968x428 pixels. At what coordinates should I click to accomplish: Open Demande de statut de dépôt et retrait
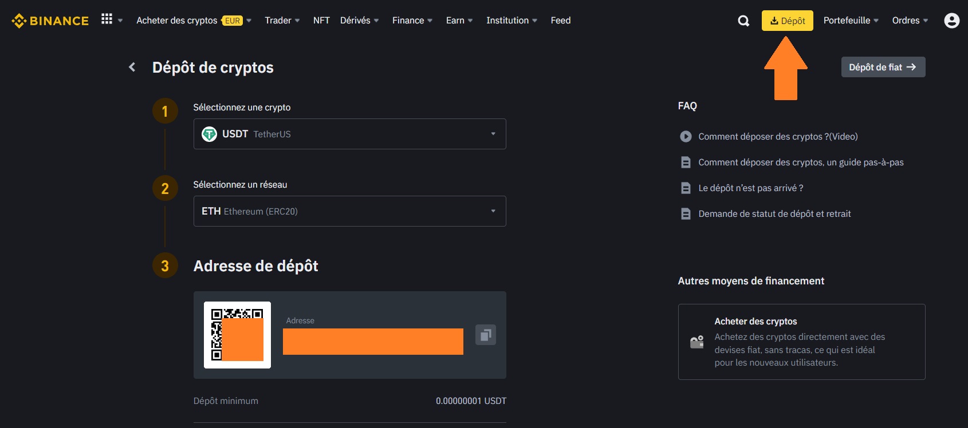(774, 214)
